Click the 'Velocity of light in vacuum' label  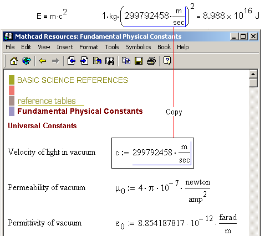[52, 152]
